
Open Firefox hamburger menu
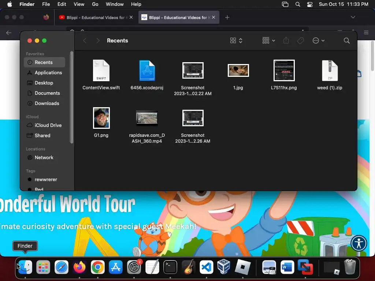[366, 33]
